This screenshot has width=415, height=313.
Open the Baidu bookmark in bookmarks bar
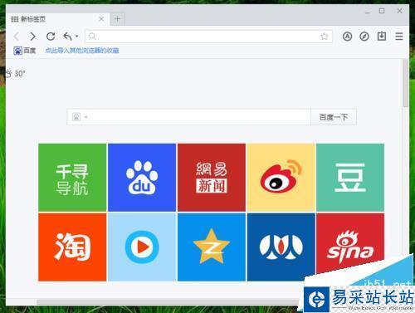point(25,51)
